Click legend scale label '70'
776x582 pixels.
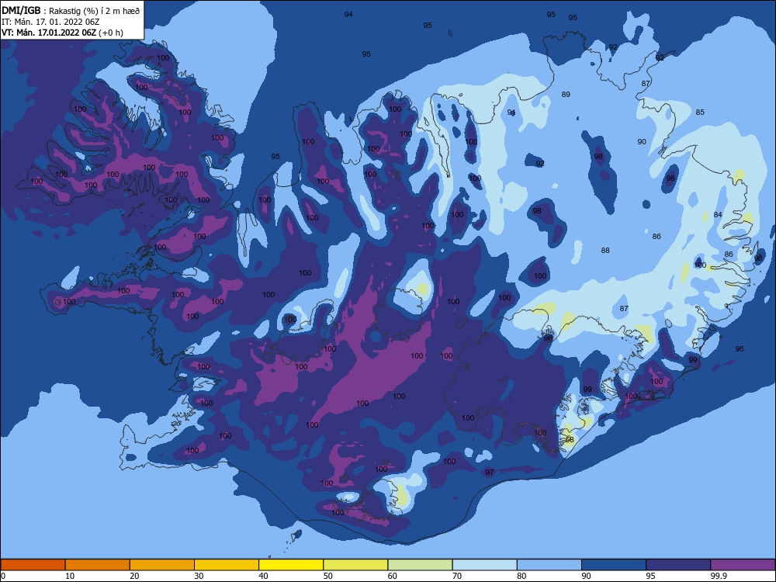[x=457, y=576]
